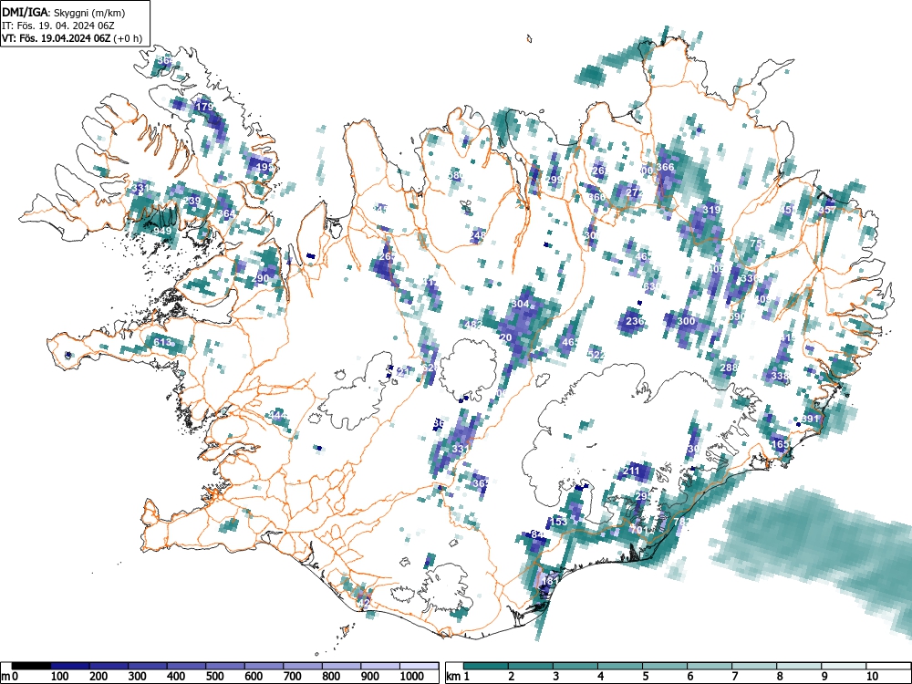This screenshot has height=684, width=912.
Task: Click the visibility value 360 on the map
Action: 596,197
